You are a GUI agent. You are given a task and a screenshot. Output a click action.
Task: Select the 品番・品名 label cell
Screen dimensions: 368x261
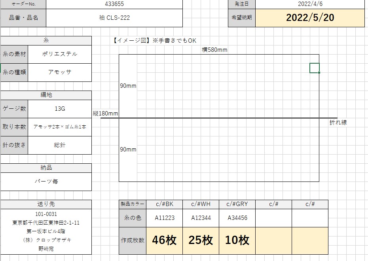click(x=23, y=18)
